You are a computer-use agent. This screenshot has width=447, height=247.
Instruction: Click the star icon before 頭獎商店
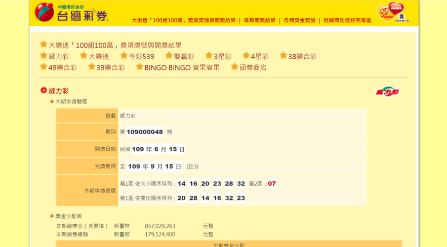(x=234, y=67)
